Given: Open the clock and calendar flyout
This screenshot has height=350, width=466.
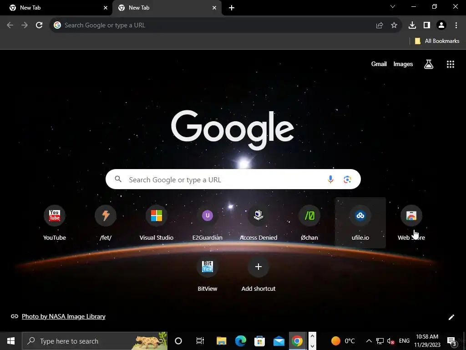Looking at the screenshot, I should pos(427,341).
